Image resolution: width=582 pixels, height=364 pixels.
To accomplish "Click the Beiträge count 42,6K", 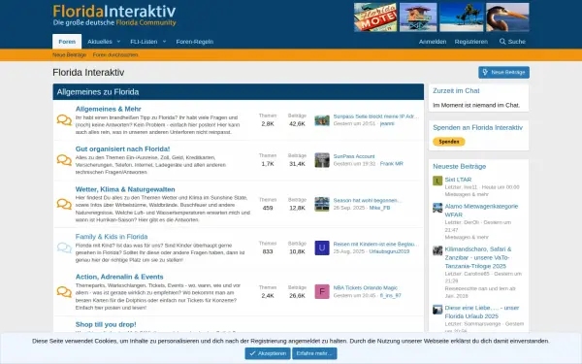I will click(297, 123).
